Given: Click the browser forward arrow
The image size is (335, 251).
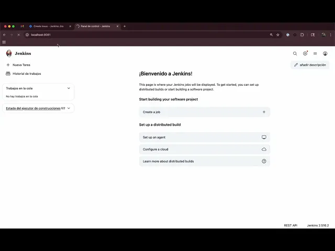Looking at the screenshot, I should (x=12, y=35).
